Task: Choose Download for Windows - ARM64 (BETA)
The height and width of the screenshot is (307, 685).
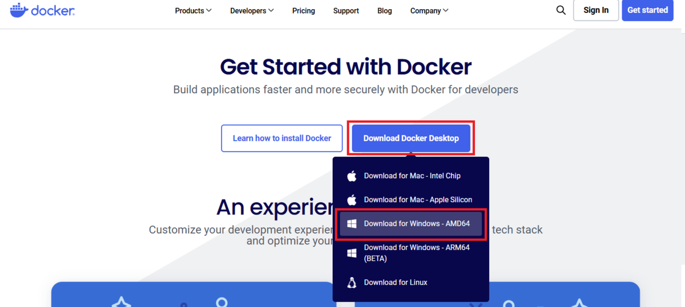Action: pos(411,253)
